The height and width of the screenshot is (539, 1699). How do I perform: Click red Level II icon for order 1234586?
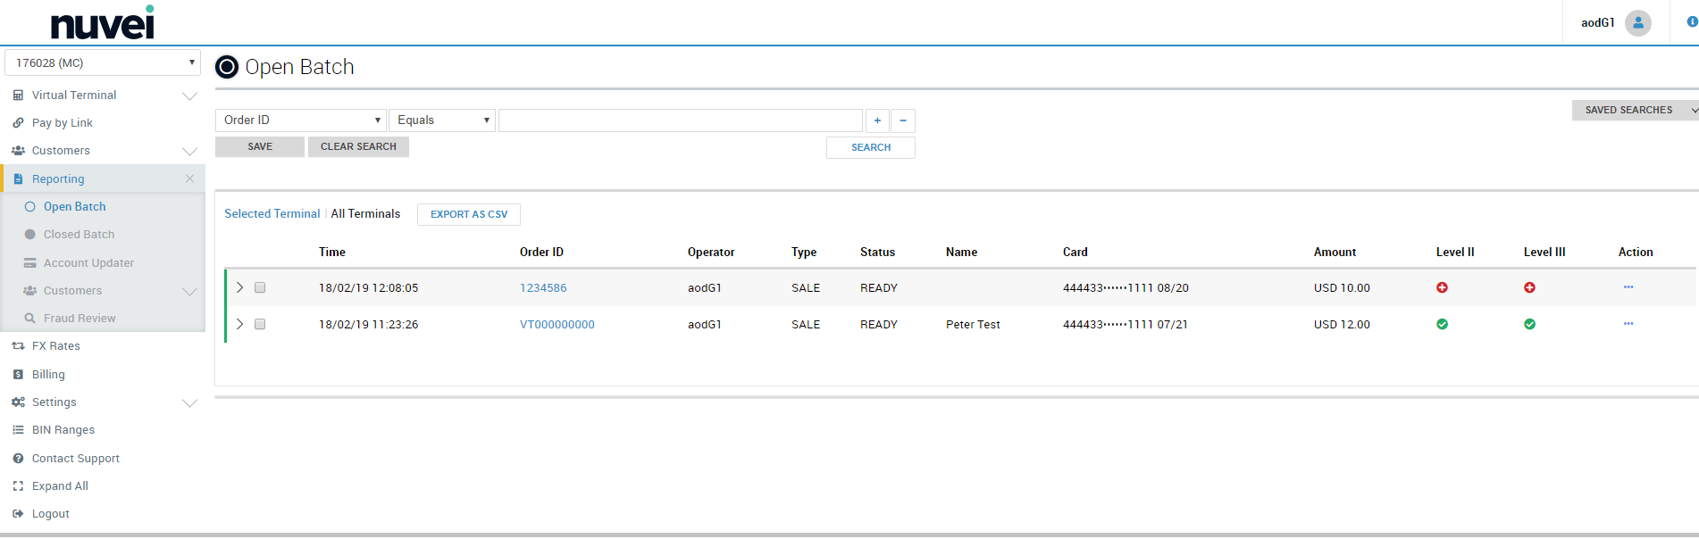coord(1442,287)
